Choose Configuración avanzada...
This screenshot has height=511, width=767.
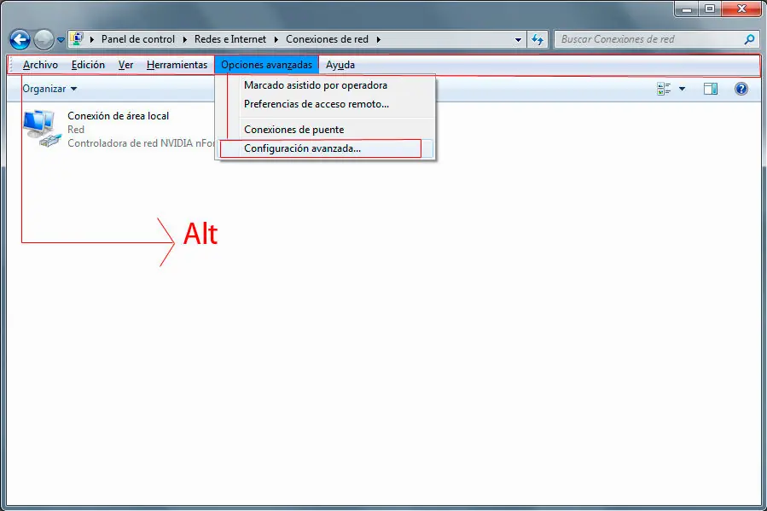[x=326, y=148]
